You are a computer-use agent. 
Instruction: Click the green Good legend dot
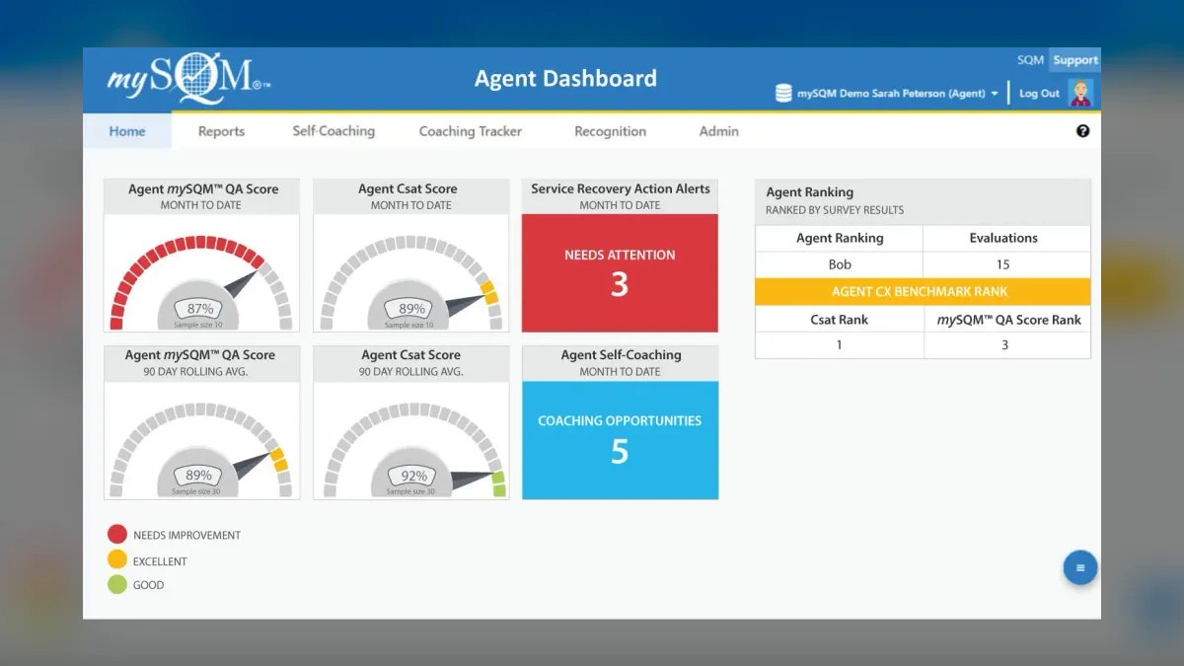[117, 585]
